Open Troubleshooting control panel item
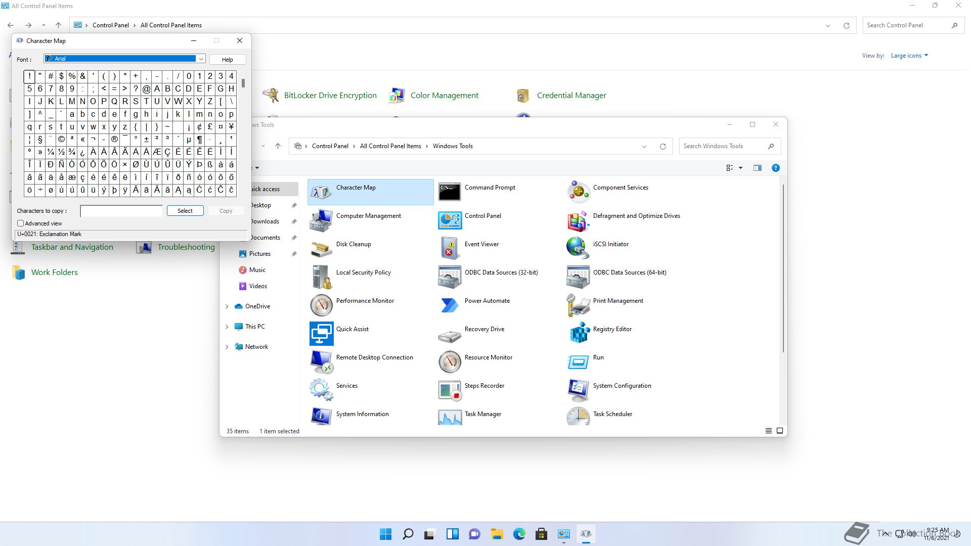The image size is (971, 546). 186,247
